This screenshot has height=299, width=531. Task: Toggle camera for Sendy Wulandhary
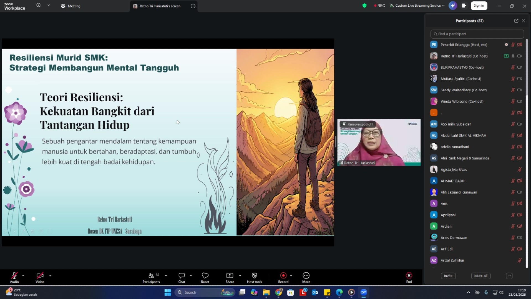(x=520, y=90)
